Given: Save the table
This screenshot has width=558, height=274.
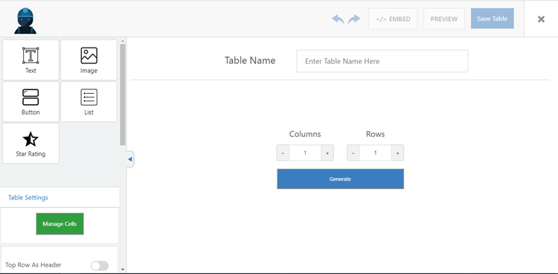Looking at the screenshot, I should pos(493,19).
